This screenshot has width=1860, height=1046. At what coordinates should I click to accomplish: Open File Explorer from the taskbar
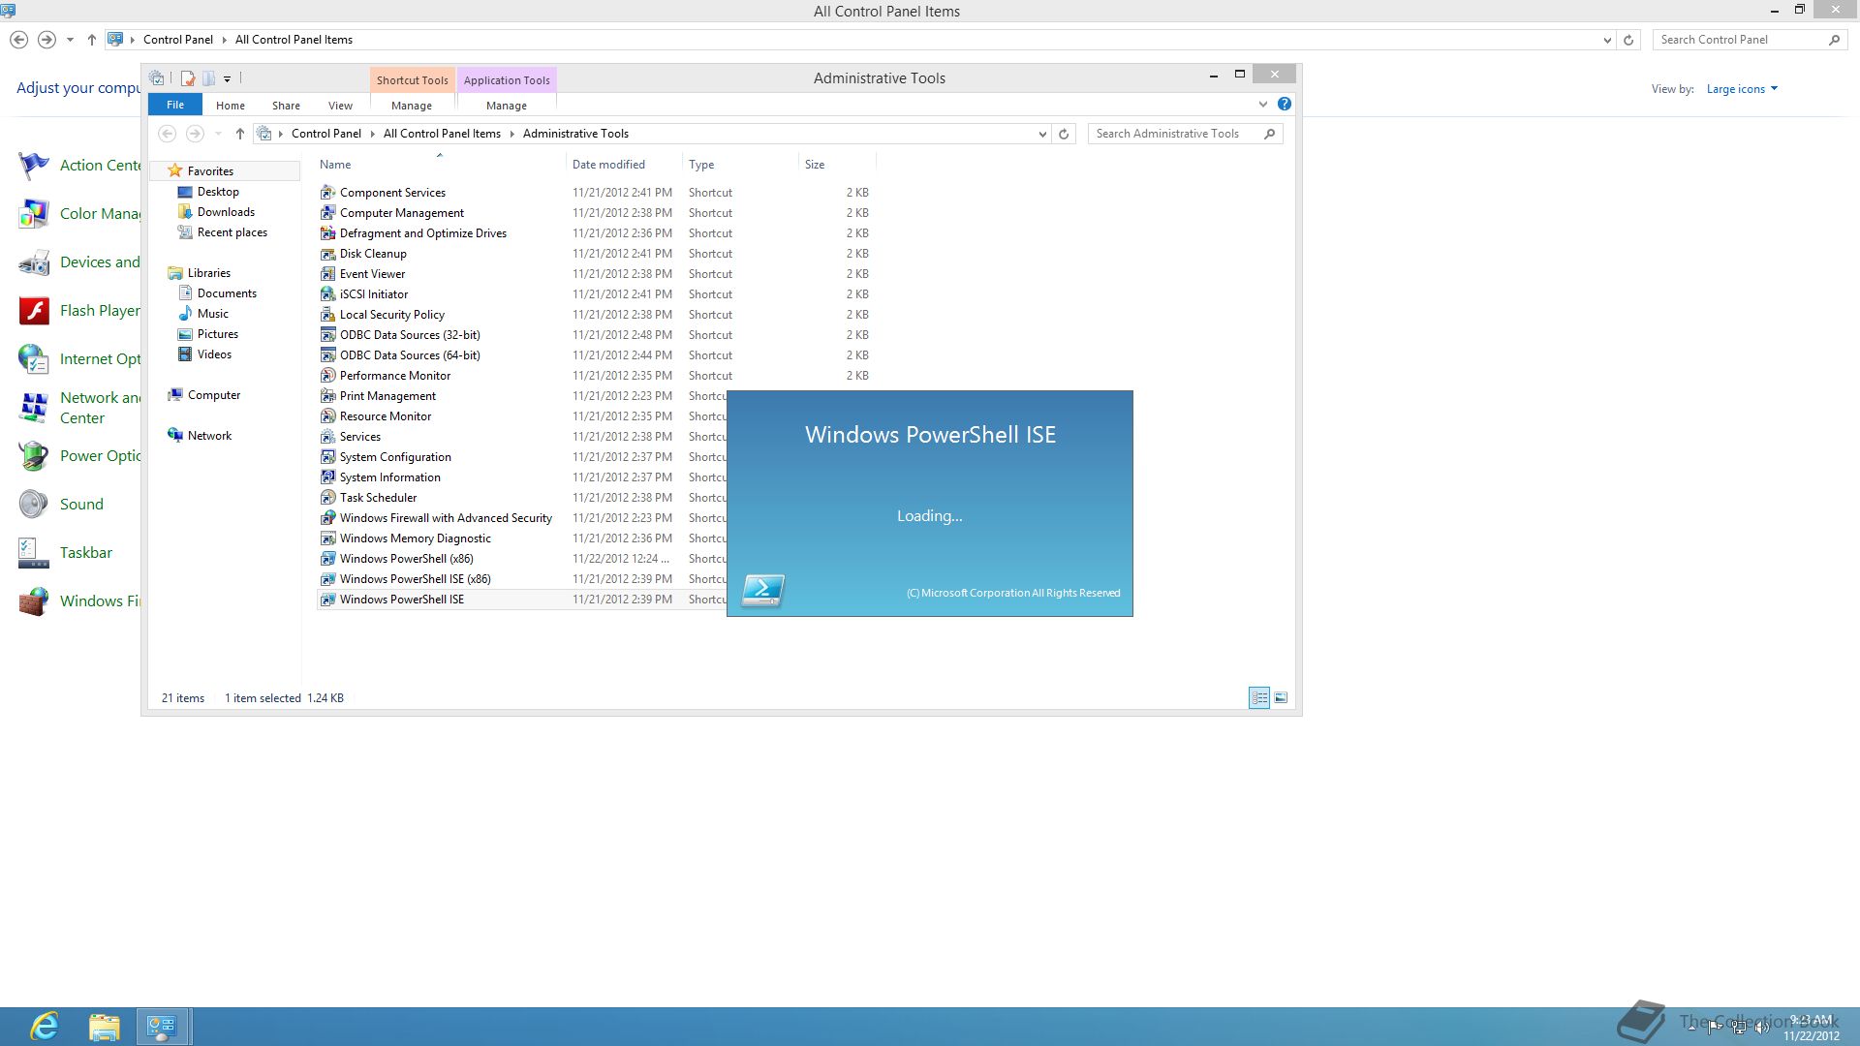tap(104, 1027)
